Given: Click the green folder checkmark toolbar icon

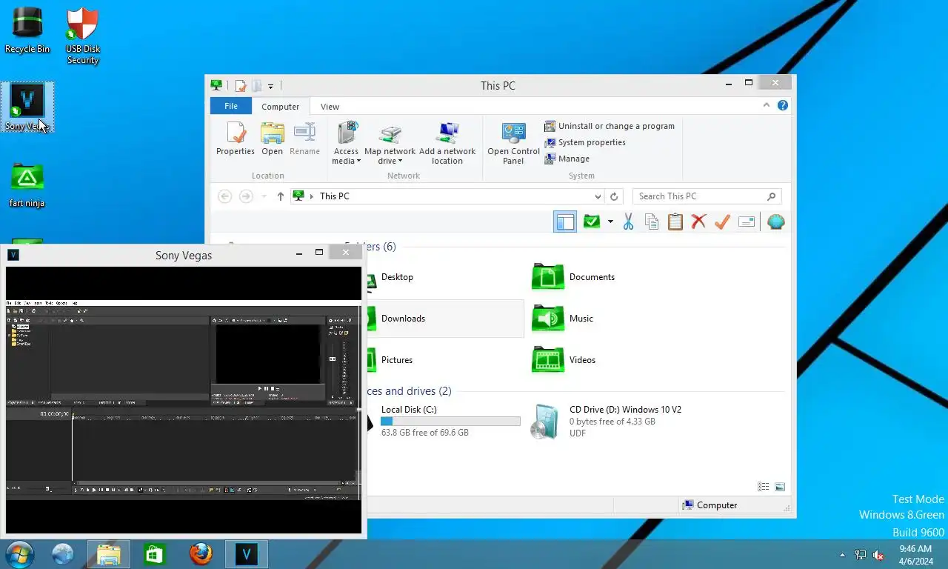Looking at the screenshot, I should [591, 222].
